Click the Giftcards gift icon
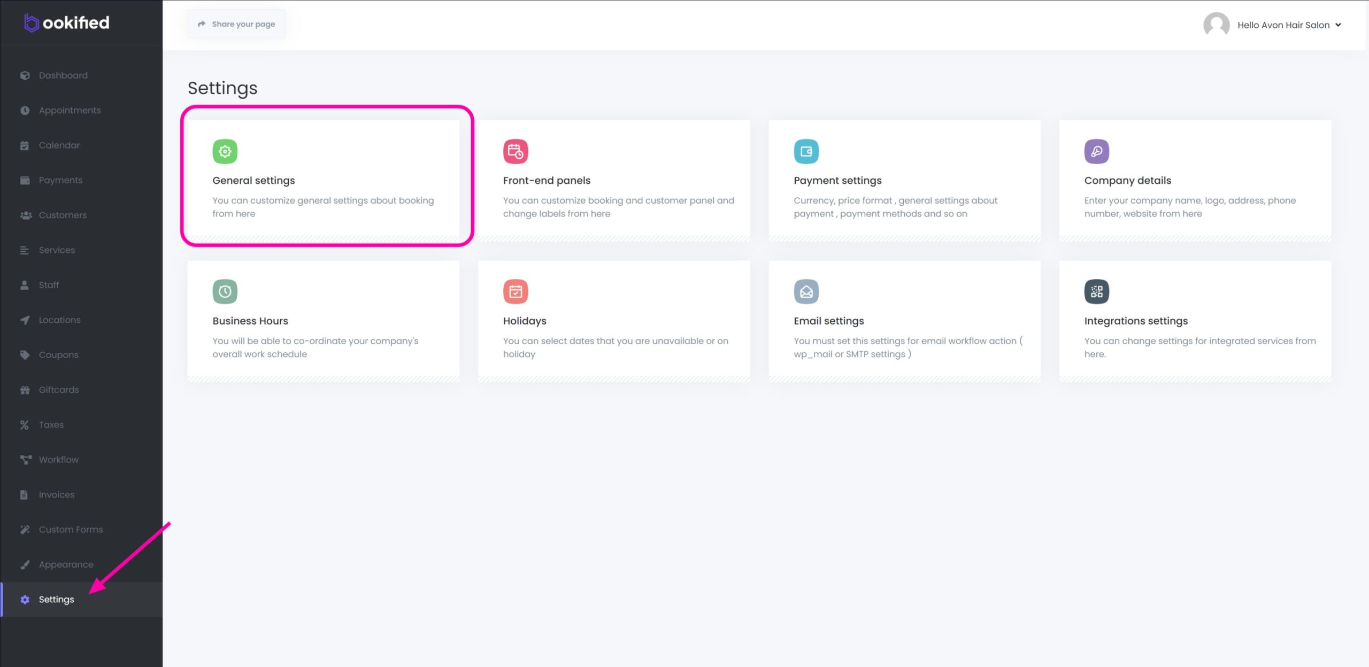Viewport: 1369px width, 667px height. pyautogui.click(x=25, y=390)
